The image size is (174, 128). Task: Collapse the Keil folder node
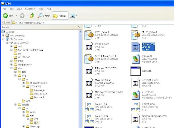pos(24,115)
